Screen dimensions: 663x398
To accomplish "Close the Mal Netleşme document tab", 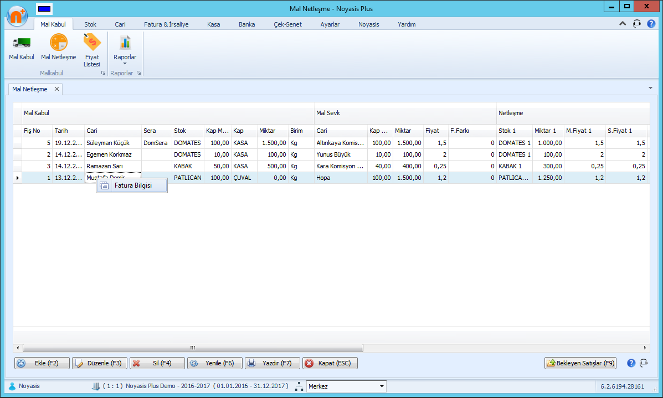I will [56, 89].
